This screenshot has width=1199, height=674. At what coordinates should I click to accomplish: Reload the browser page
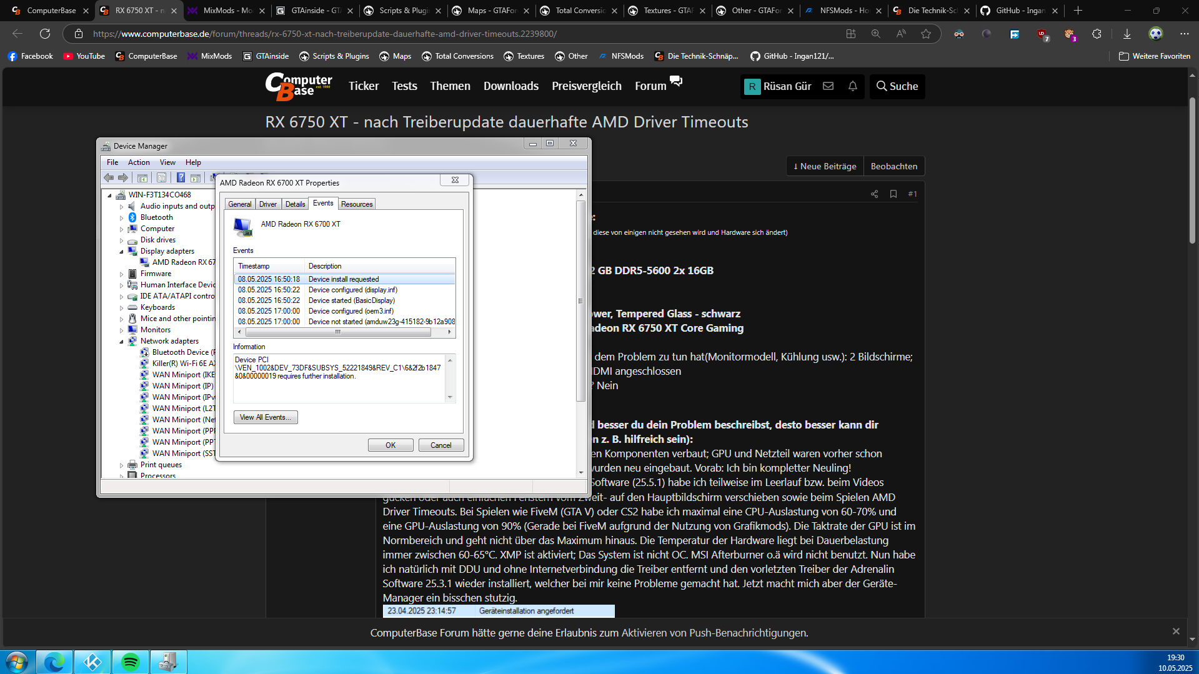click(45, 34)
